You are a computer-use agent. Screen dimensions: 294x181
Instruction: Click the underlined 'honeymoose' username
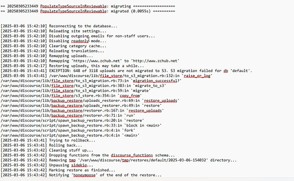(84, 175)
